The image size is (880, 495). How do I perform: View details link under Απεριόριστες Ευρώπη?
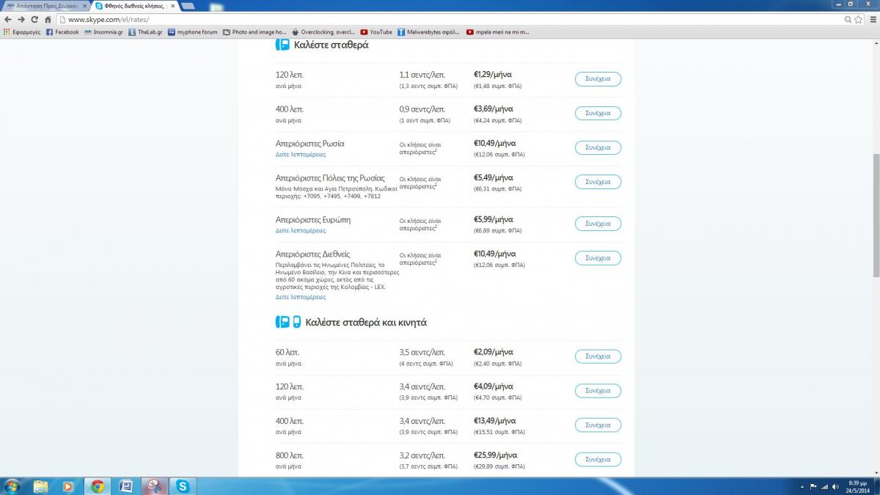[x=301, y=230]
